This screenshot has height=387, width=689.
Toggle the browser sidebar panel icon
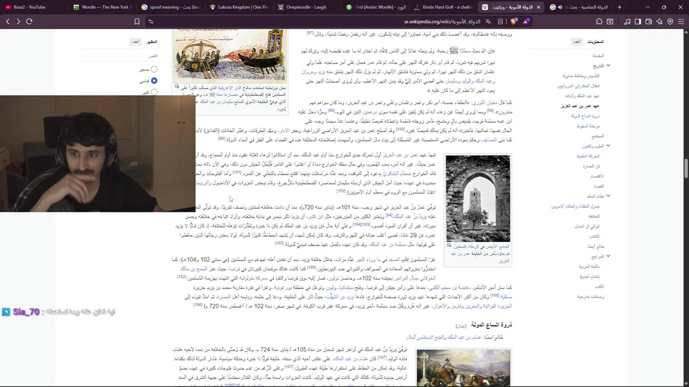pyautogui.click(x=638, y=21)
